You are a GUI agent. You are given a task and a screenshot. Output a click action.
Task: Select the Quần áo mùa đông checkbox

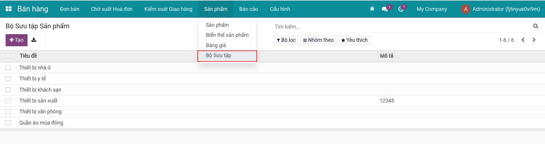(8, 123)
